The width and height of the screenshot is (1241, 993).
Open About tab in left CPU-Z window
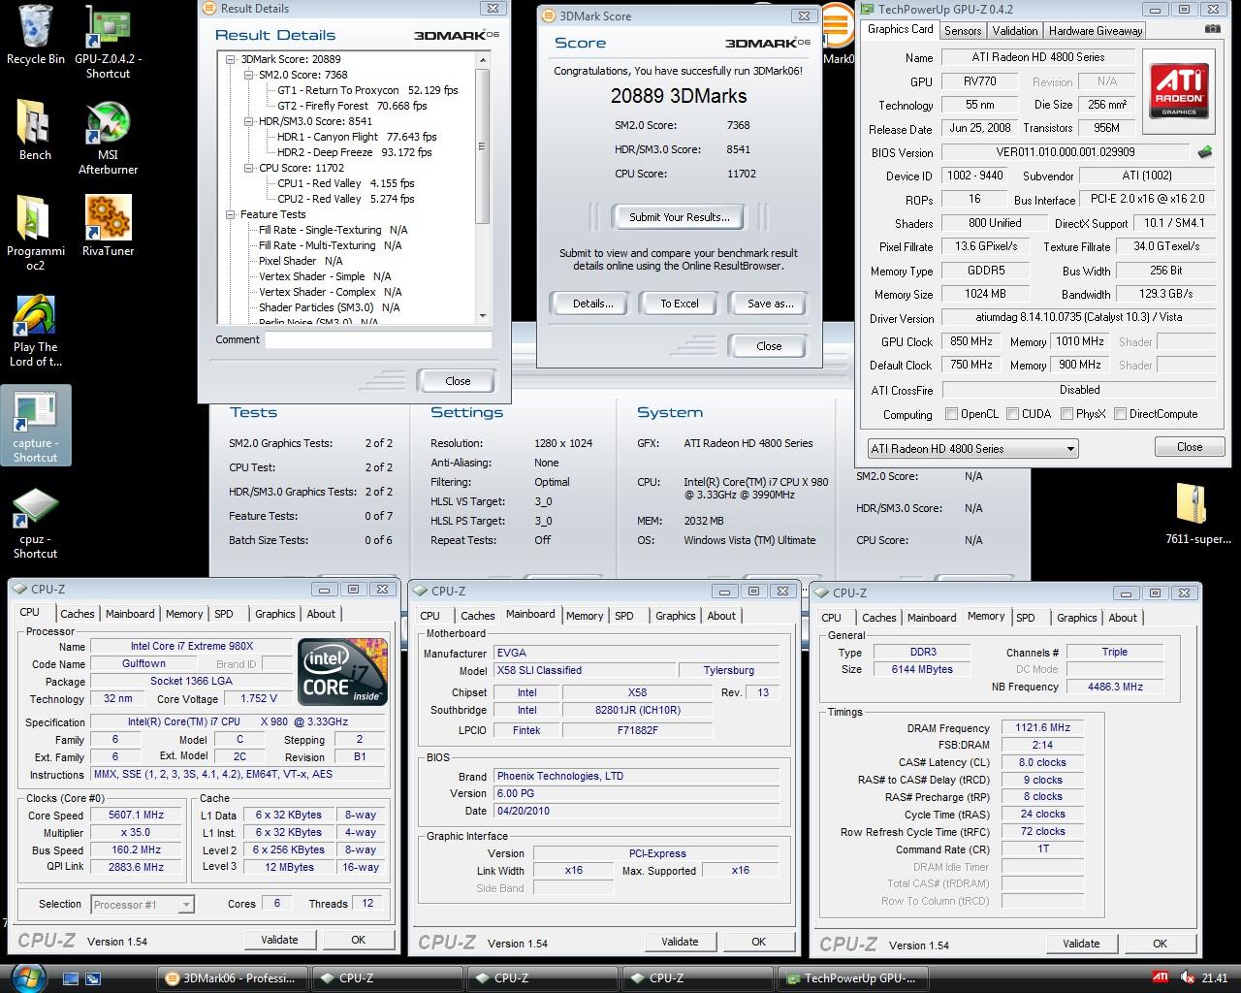pos(321,614)
